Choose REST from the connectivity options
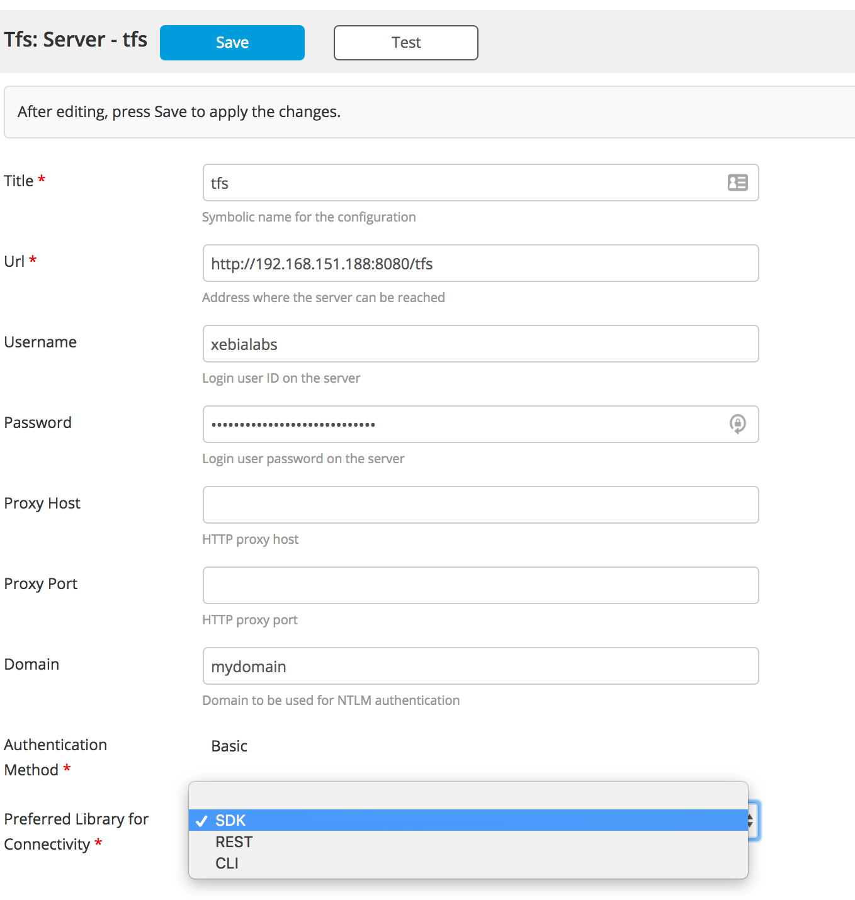 click(x=468, y=841)
